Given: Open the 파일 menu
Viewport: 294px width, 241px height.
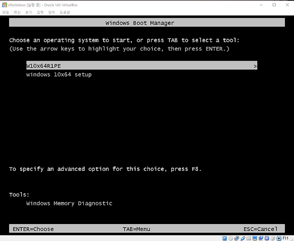Looking at the screenshot, I should pyautogui.click(x=6, y=12).
